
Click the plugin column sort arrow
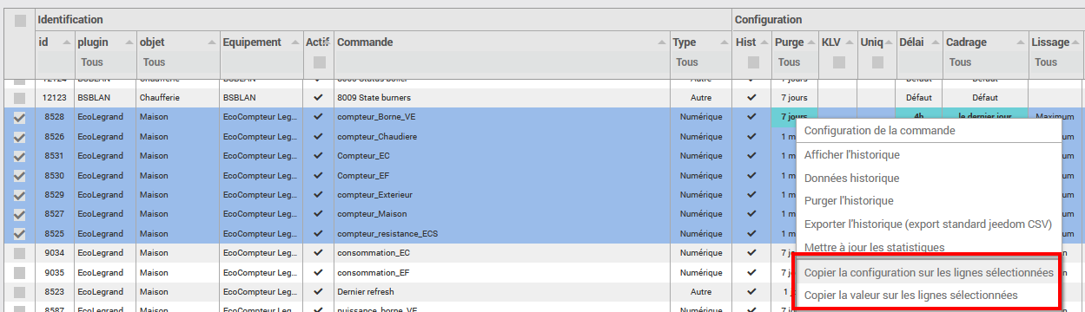point(129,42)
